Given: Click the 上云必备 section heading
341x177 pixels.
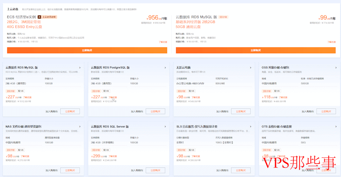Looking at the screenshot, I should point(13,9).
